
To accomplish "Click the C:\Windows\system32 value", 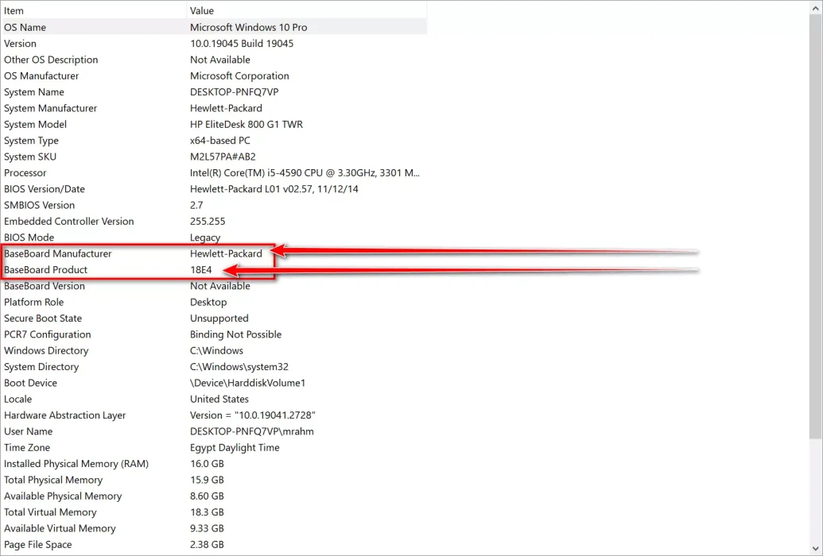I will pyautogui.click(x=239, y=367).
